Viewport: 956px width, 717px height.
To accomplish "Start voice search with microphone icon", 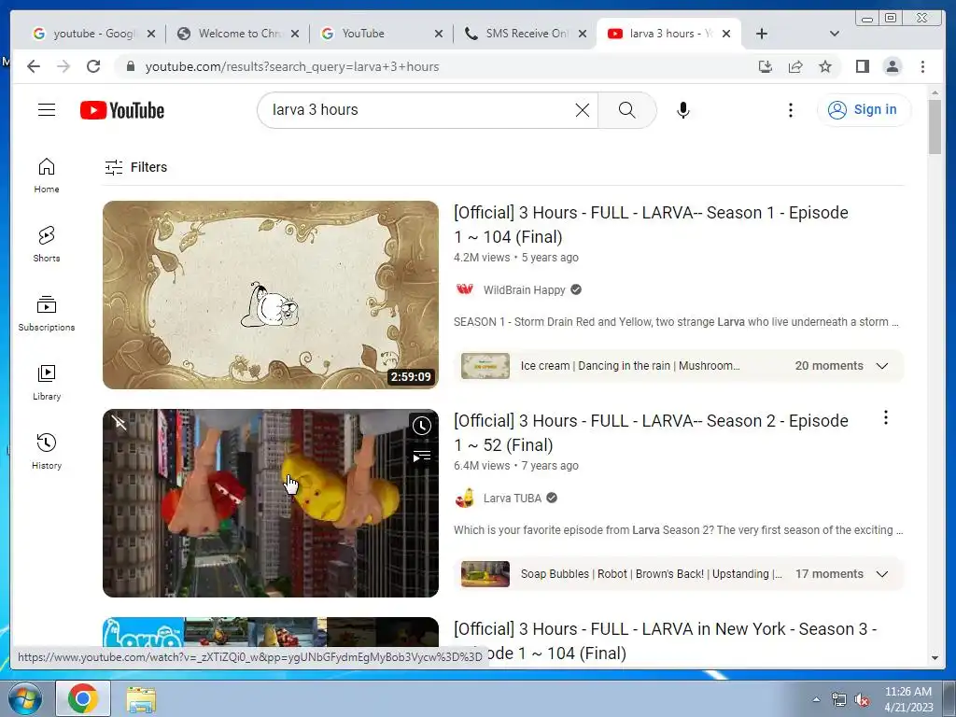I will 682,110.
